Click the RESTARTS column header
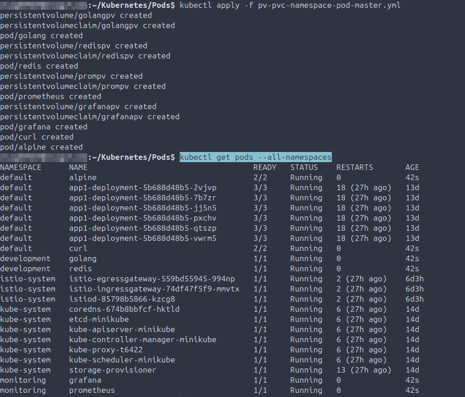 point(354,168)
